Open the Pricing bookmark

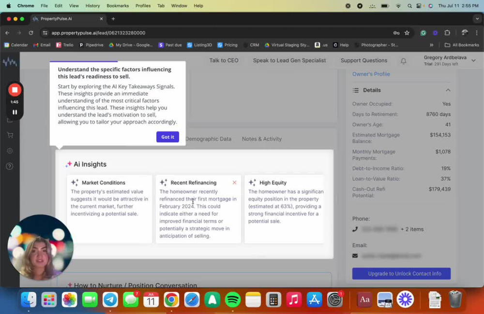(x=227, y=45)
